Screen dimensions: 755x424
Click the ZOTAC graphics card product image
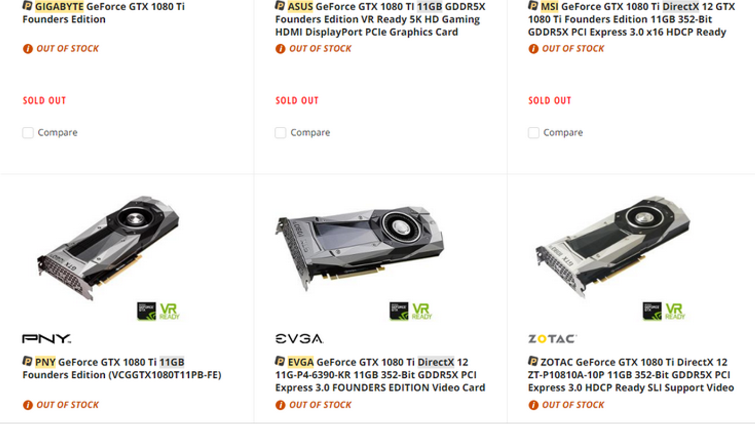[612, 246]
